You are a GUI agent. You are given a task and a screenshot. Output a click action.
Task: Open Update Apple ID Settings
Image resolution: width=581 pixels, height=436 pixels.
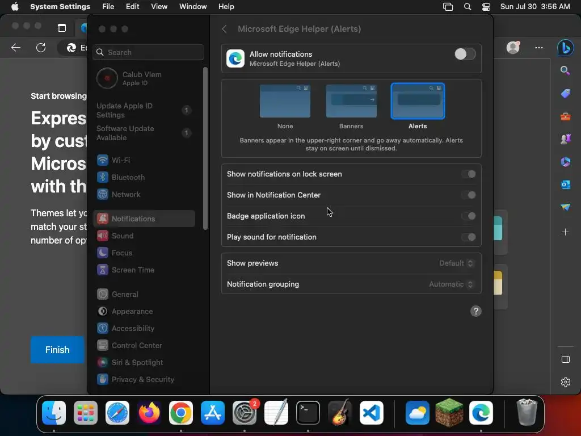(144, 111)
